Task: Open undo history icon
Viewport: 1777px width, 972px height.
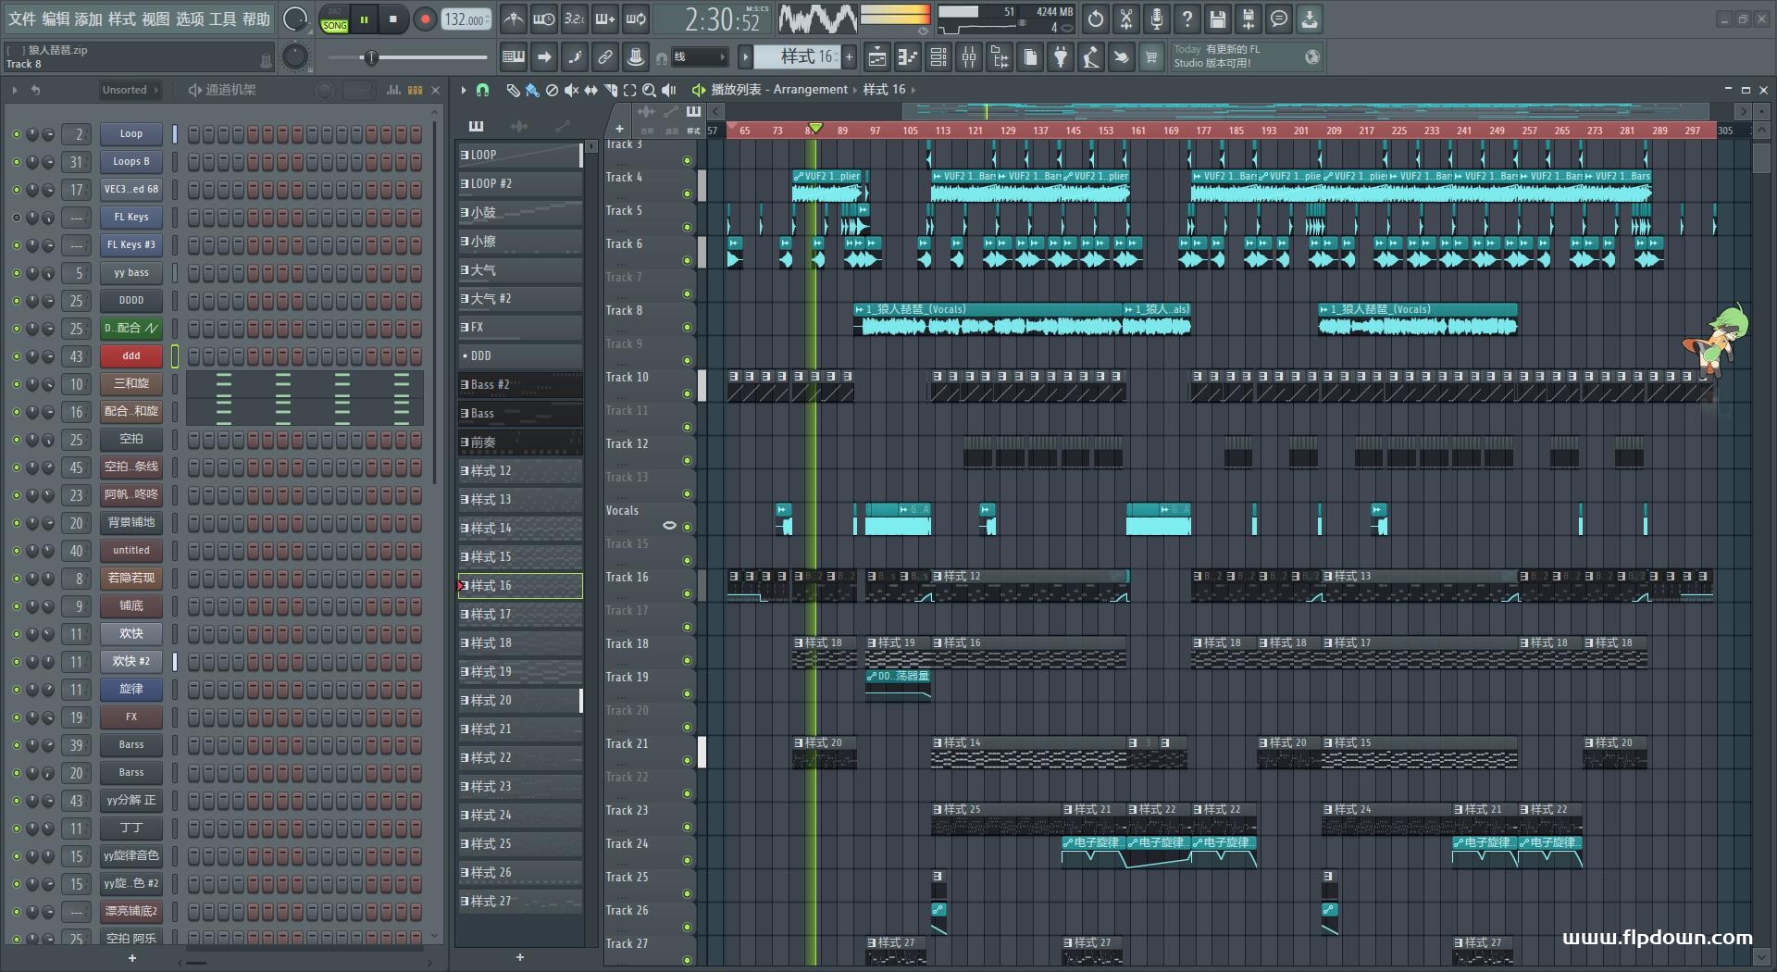Action: coord(1096,19)
